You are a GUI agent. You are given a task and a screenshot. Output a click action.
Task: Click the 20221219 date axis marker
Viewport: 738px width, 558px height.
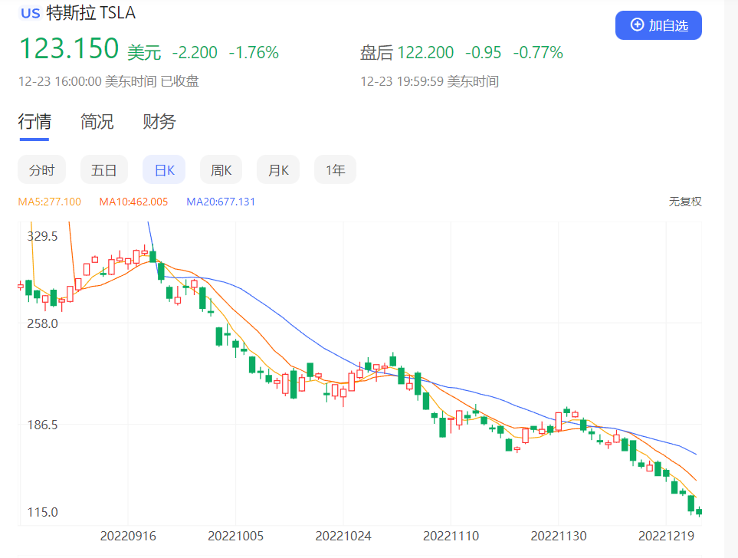coord(665,536)
